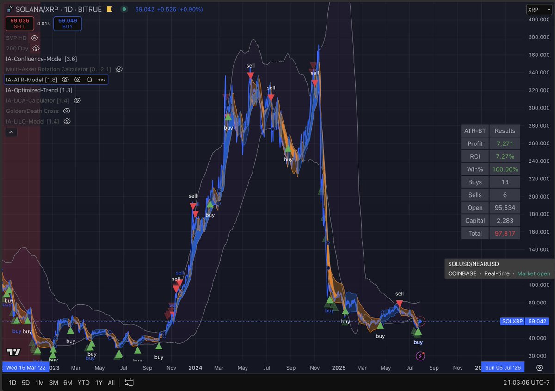Show the Multi-Asset Rotation Calculator indicator
555x391 pixels.
[119, 69]
